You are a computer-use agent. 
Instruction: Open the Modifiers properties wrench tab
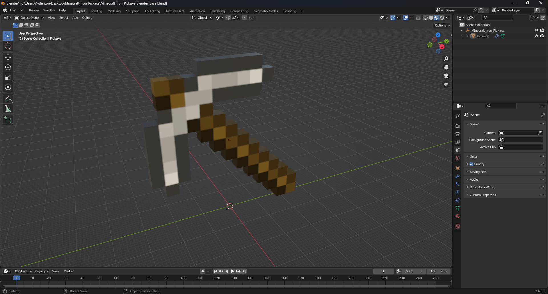[458, 176]
